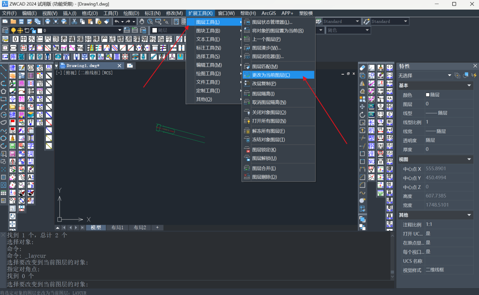This screenshot has width=479, height=295.
Task: Toggle layer freeze sun icon
Action: tap(20, 30)
